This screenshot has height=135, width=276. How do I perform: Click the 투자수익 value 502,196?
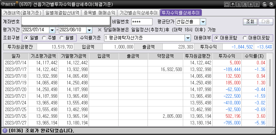233,116
